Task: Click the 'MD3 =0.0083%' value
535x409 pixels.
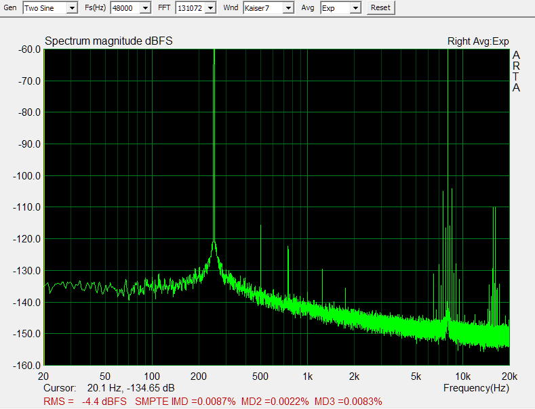Action: (349, 401)
